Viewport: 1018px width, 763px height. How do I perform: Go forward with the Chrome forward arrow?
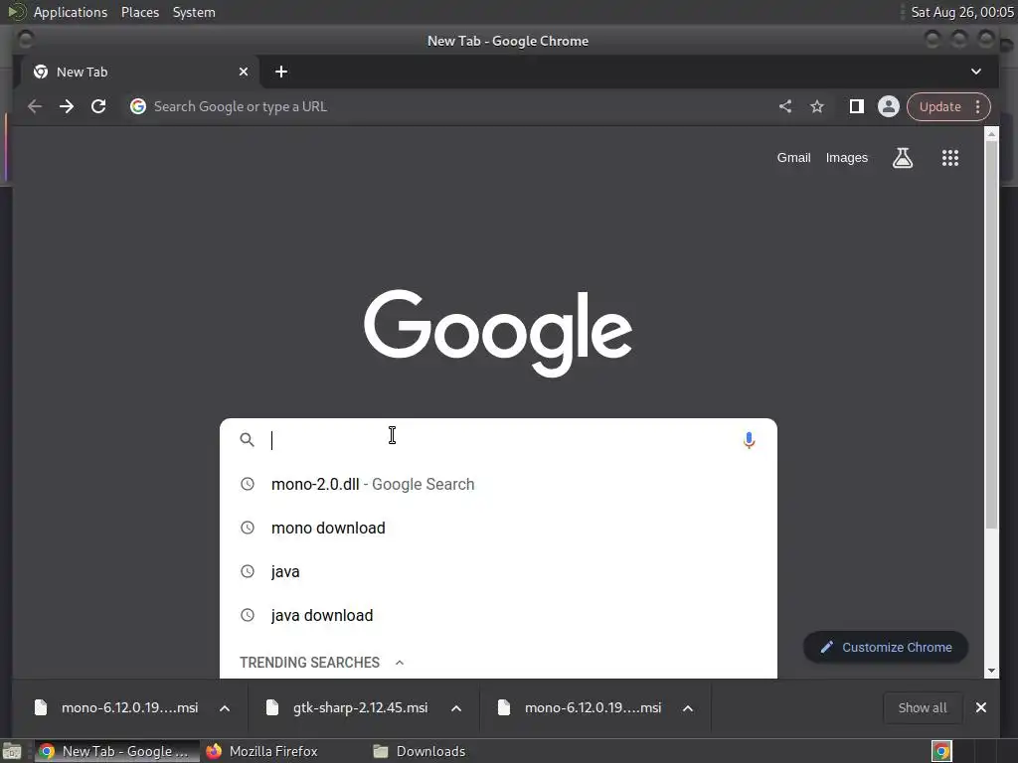pyautogui.click(x=67, y=106)
